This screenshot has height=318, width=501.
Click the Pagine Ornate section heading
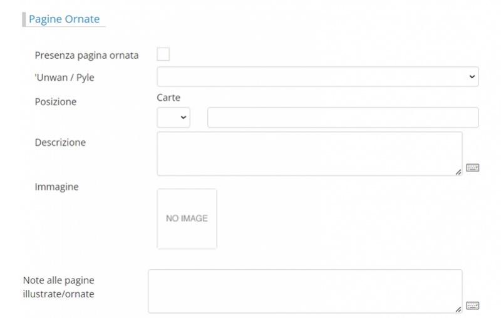64,19
